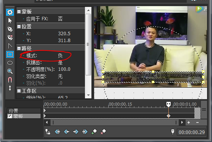Screen dimensions: 212x142
Task: Toggle the 蒙板 mask checkbox
Action: 10,116
